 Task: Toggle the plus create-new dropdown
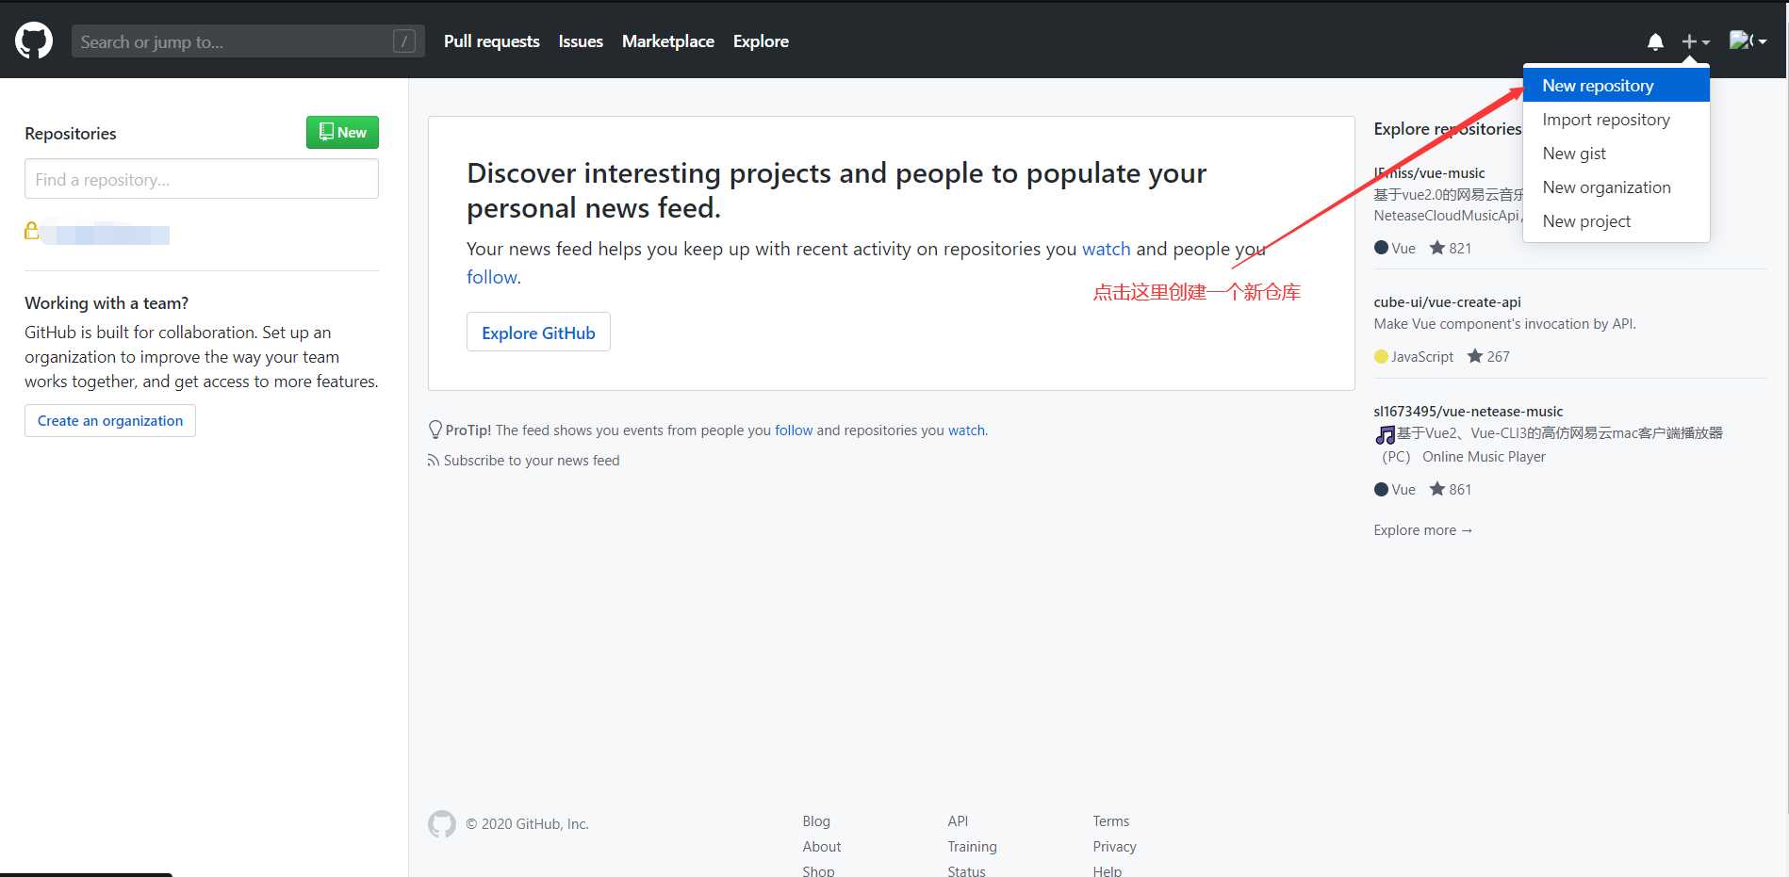pyautogui.click(x=1696, y=41)
